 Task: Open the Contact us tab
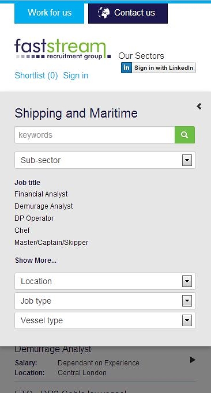[x=128, y=13]
